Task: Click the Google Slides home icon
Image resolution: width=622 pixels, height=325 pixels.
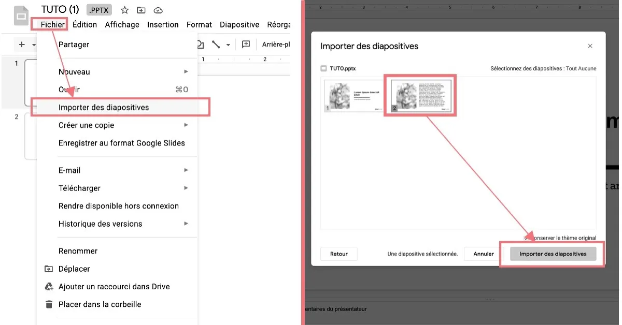Action: click(21, 16)
